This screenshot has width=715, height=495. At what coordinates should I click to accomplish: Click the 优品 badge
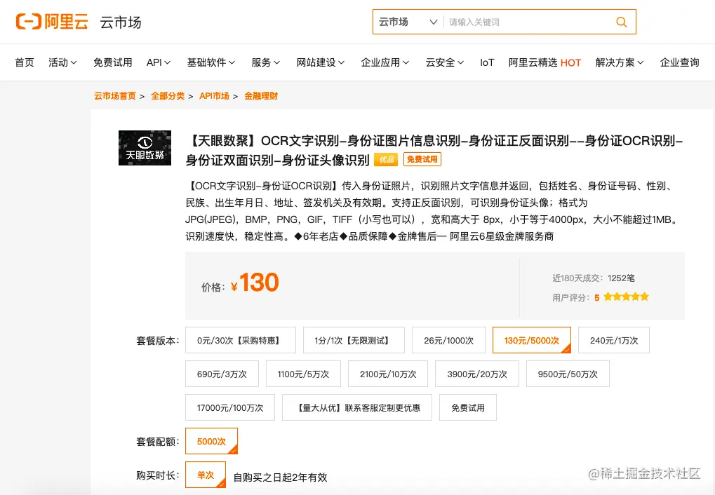click(386, 159)
